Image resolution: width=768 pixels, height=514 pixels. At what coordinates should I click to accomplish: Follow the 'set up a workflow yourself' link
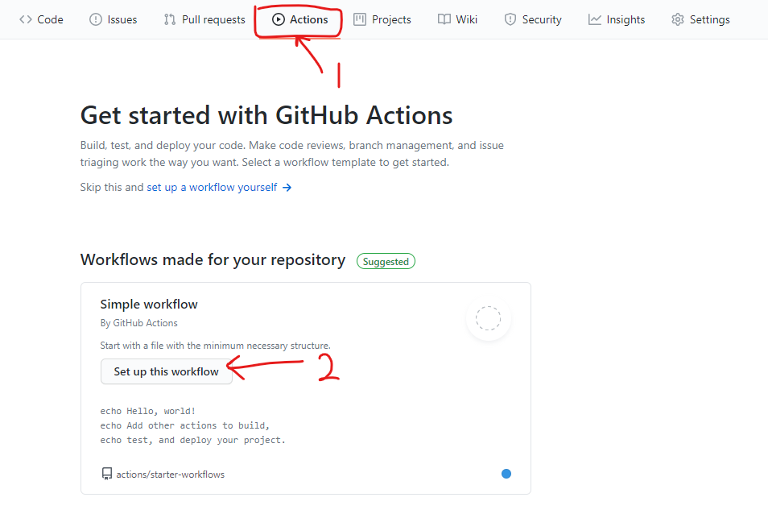212,187
